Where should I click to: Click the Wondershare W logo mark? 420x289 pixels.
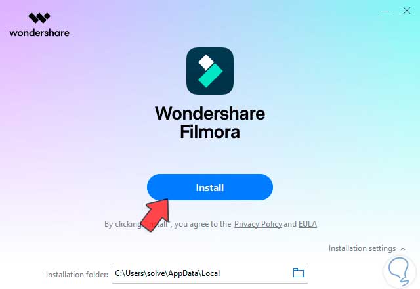point(39,18)
